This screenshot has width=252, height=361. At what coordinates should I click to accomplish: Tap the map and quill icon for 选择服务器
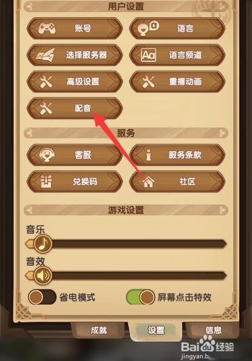point(46,55)
